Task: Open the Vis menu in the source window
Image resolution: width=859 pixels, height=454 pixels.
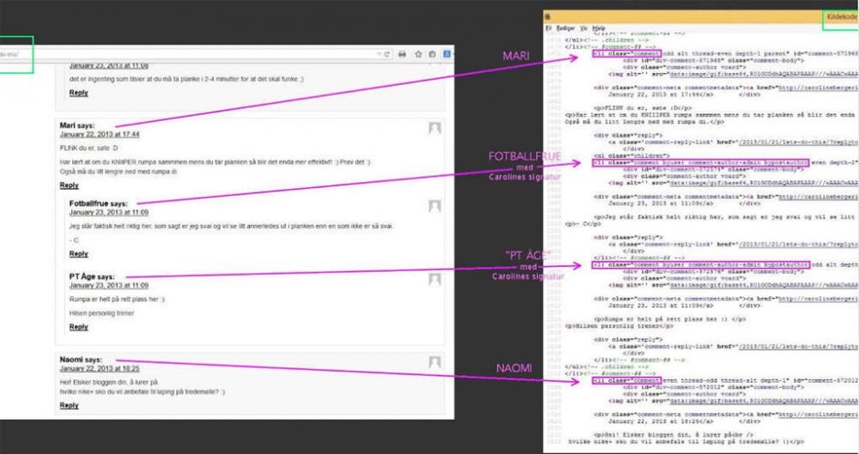Action: point(584,28)
